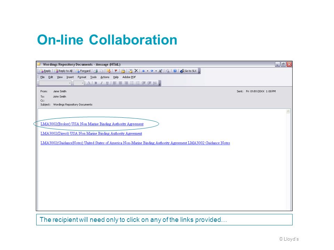Apply numbered list formatting
Screen dimensions: 334x250
138,83
